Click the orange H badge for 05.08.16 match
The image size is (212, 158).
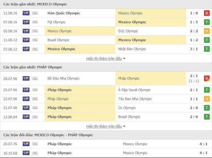click(x=206, y=31)
